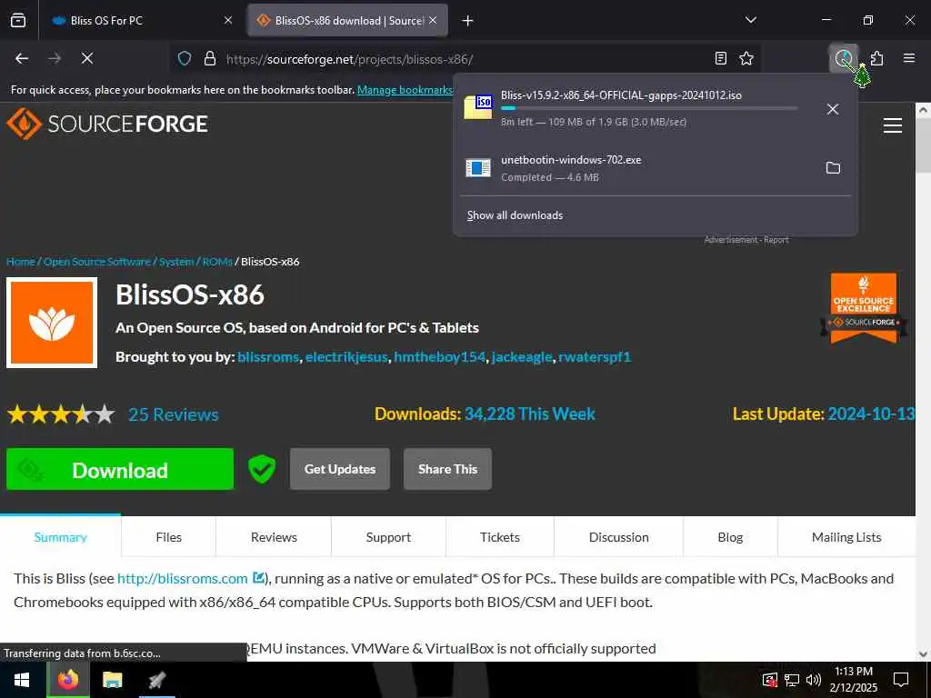The image size is (931, 698).
Task: Stop loading the current page
Action: (87, 58)
